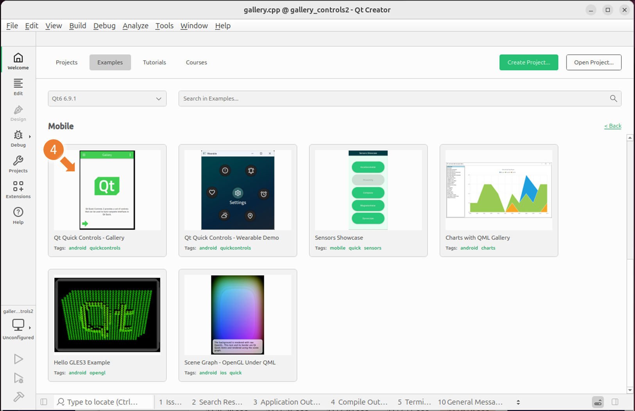Open the 3 Application Output pane

click(x=286, y=402)
